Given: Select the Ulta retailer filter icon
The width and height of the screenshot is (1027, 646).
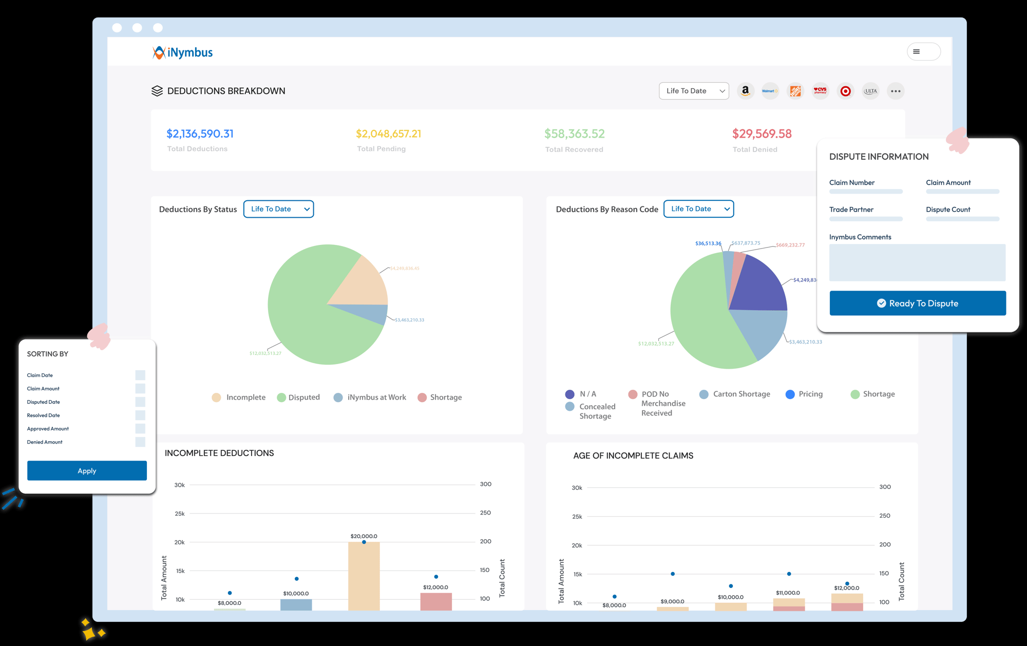Looking at the screenshot, I should tap(870, 91).
